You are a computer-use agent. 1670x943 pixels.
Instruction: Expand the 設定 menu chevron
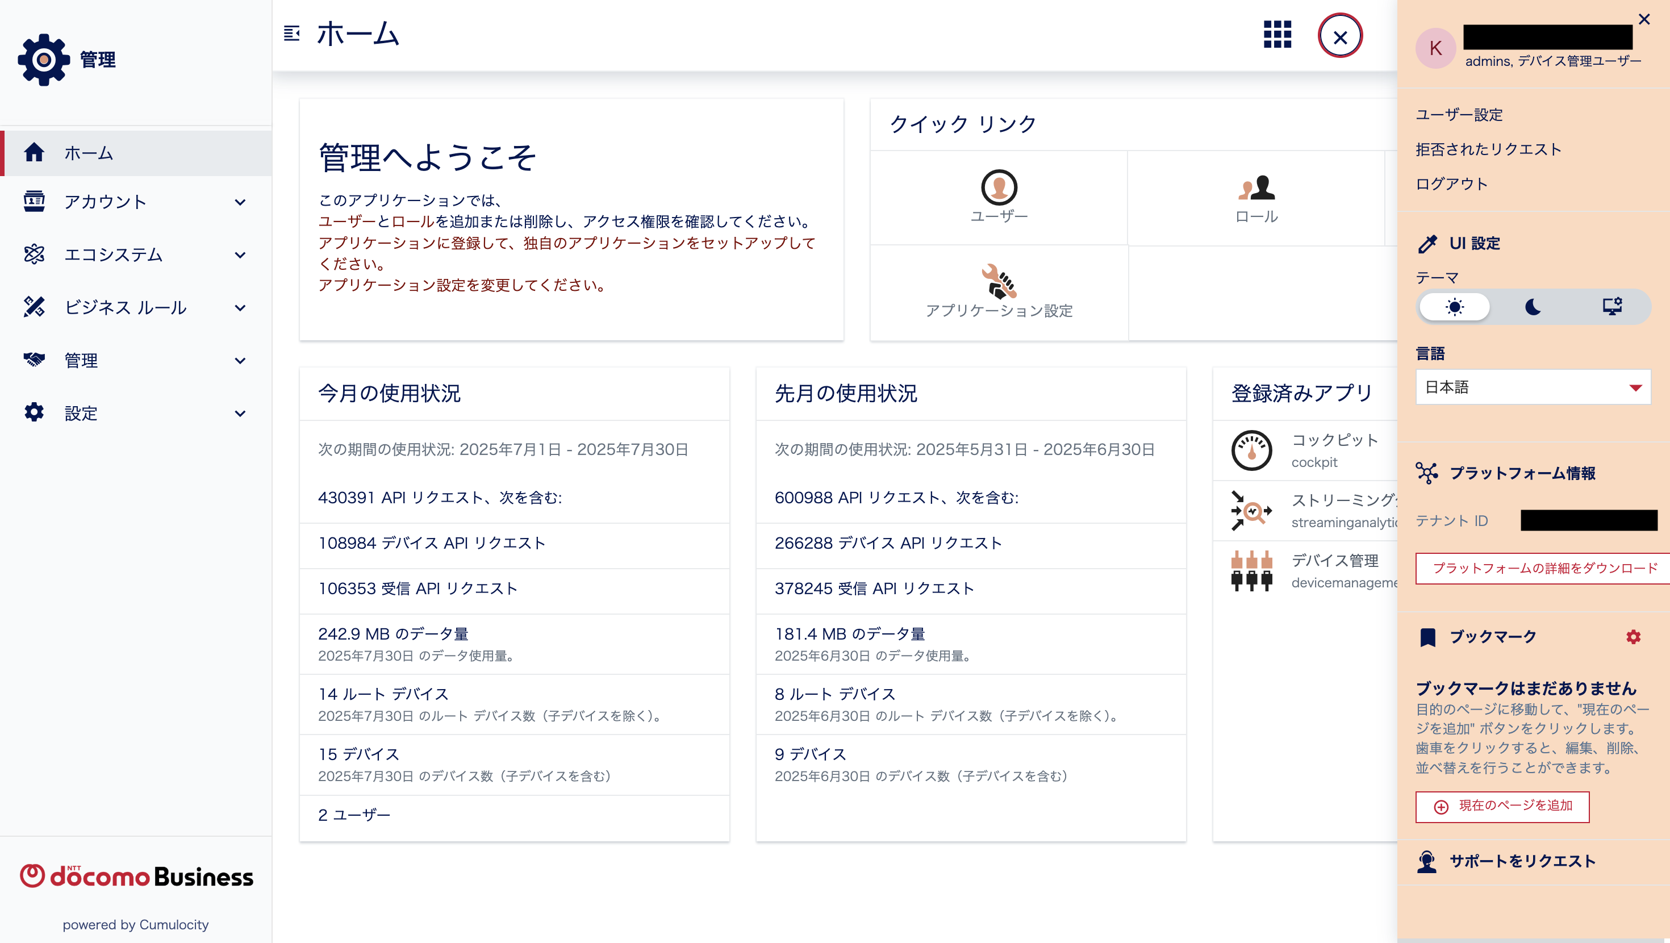tap(240, 414)
